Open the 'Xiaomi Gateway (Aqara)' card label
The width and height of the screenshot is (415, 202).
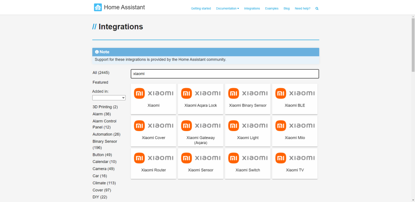pos(201,140)
